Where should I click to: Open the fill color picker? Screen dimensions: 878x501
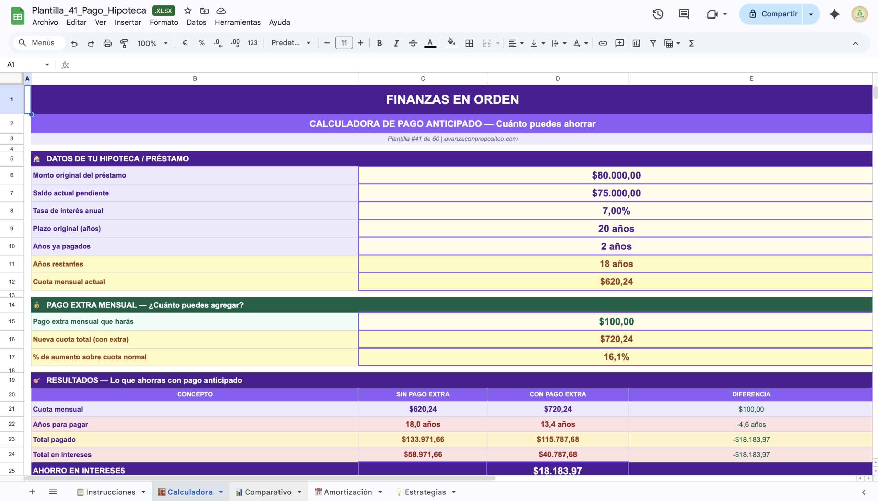[451, 44]
